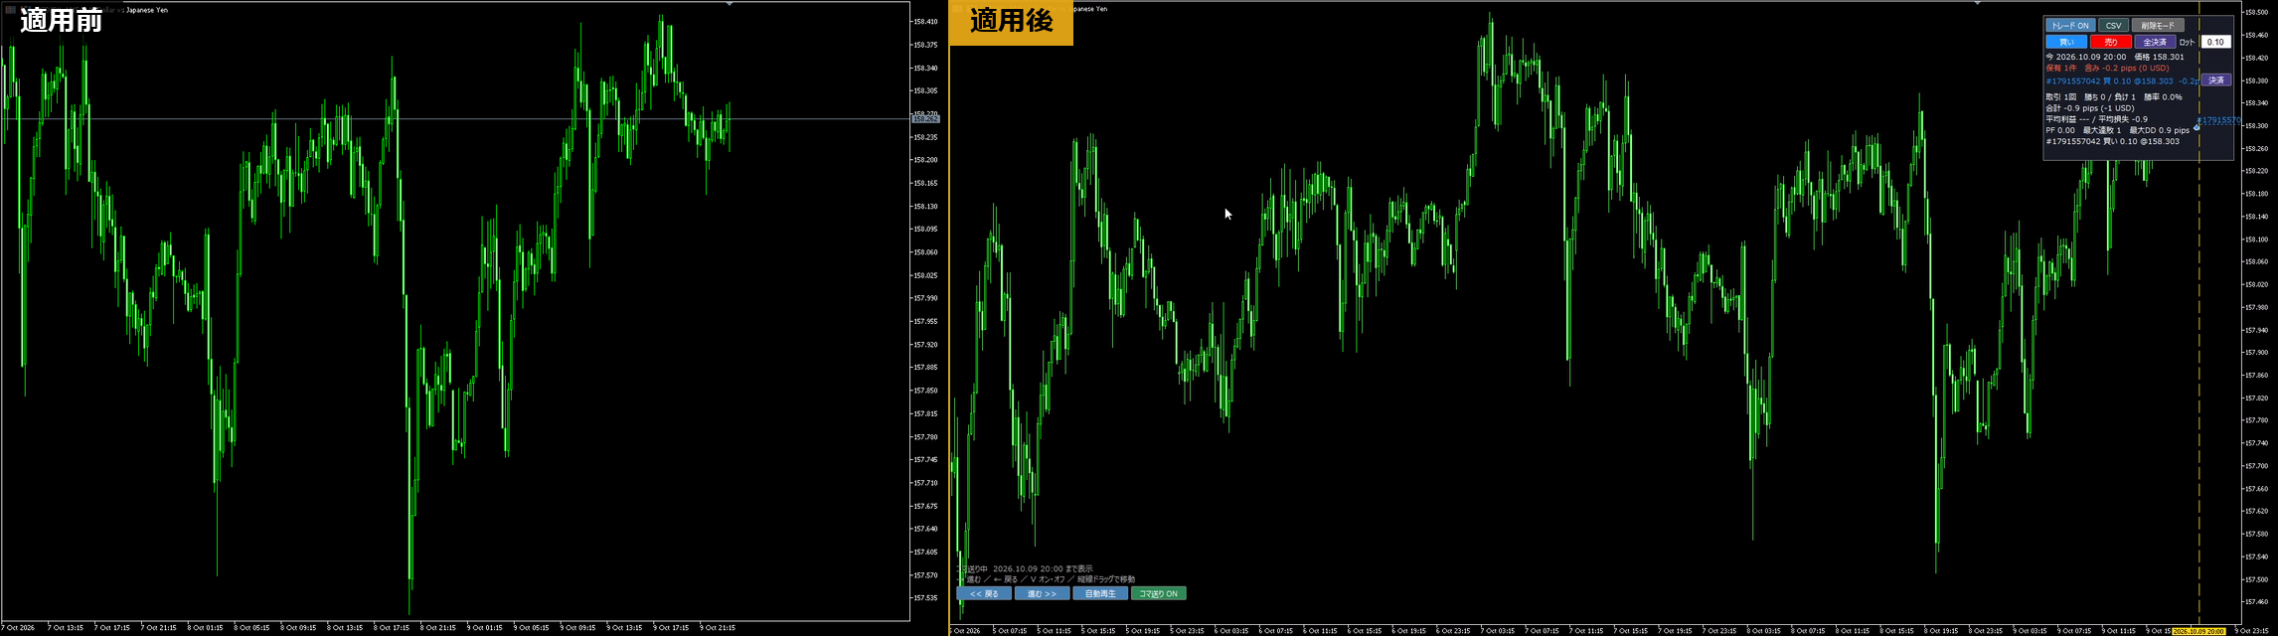
Task: Click the trade history line #1791557042 買い 0.10
Action: click(2112, 141)
